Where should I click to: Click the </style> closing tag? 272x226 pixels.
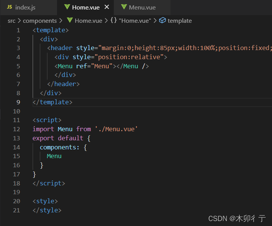coord(47,210)
